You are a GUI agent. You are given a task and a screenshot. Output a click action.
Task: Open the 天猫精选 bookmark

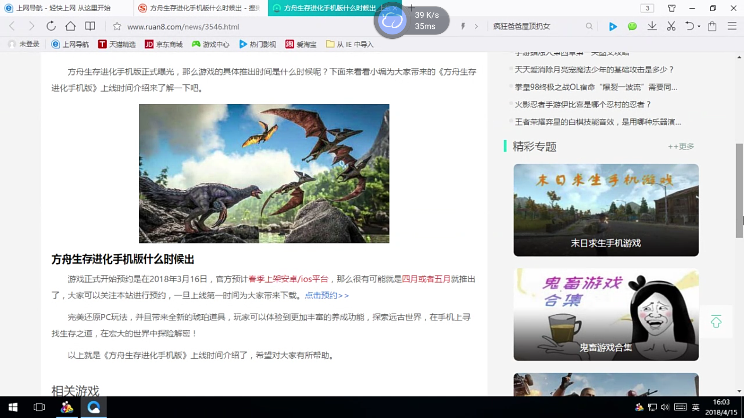pyautogui.click(x=117, y=44)
